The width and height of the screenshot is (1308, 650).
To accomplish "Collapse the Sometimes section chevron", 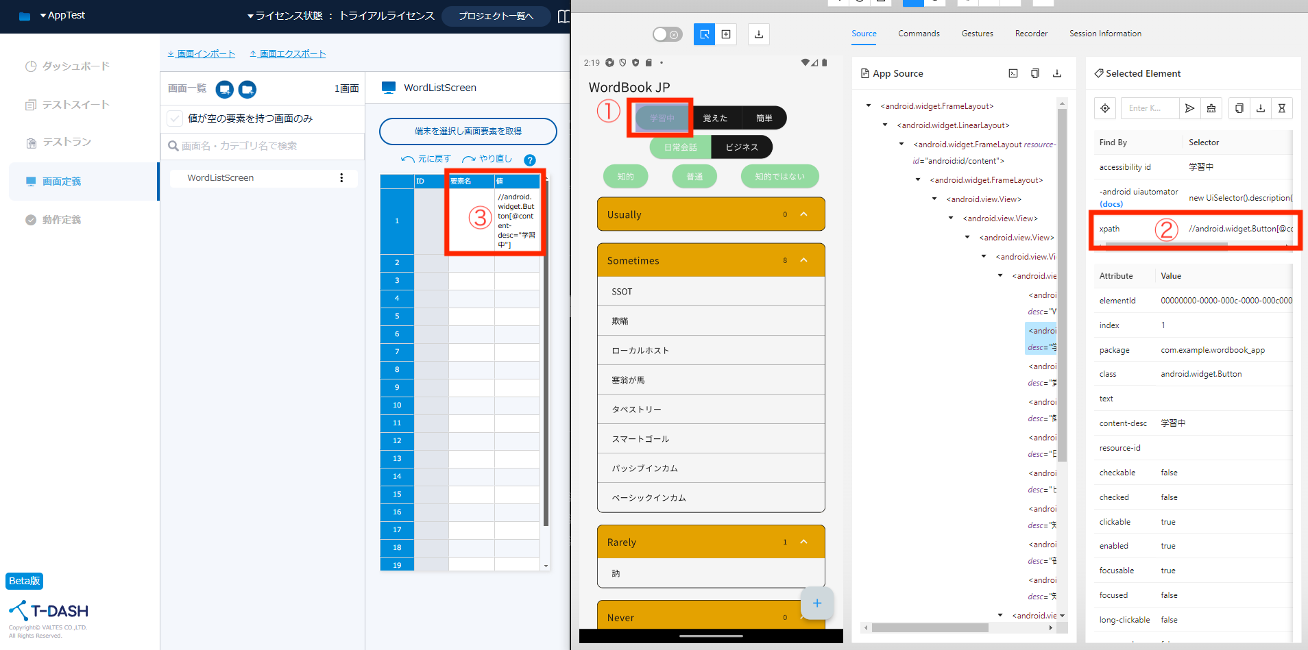I will pos(804,260).
